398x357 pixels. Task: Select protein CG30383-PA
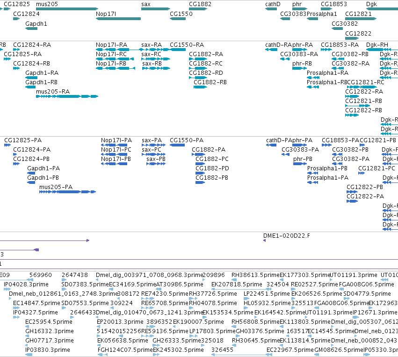pyautogui.click(x=300, y=150)
